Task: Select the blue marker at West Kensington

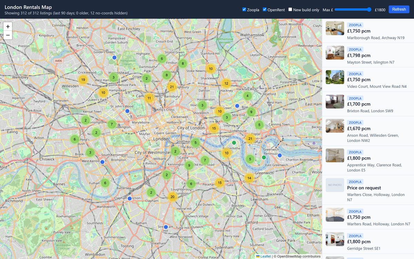Action: pyautogui.click(x=102, y=162)
